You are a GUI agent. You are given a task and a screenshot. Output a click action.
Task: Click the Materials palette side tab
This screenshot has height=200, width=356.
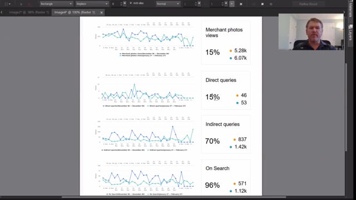(350, 9)
